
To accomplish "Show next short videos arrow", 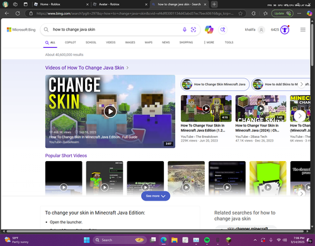I will (302, 193).
